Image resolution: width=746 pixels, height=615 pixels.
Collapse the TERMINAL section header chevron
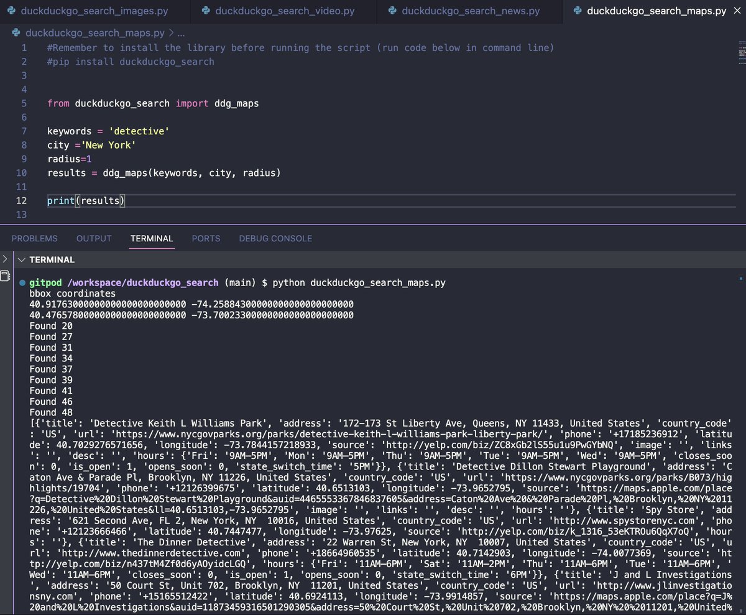pyautogui.click(x=21, y=260)
